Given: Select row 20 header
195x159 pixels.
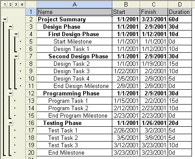Looking at the screenshot, I should point(31,152).
